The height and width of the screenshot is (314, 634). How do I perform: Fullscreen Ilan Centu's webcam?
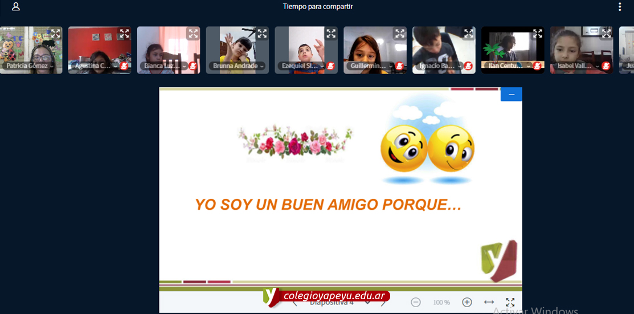[537, 34]
